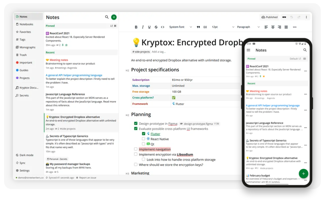Image resolution: width=324 pixels, height=203 pixels.
Task: Align text left in the editor
Action: click(x=266, y=27)
